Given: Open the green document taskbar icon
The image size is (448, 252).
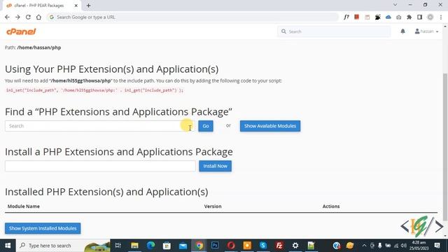Looking at the screenshot, I should point(311,246).
